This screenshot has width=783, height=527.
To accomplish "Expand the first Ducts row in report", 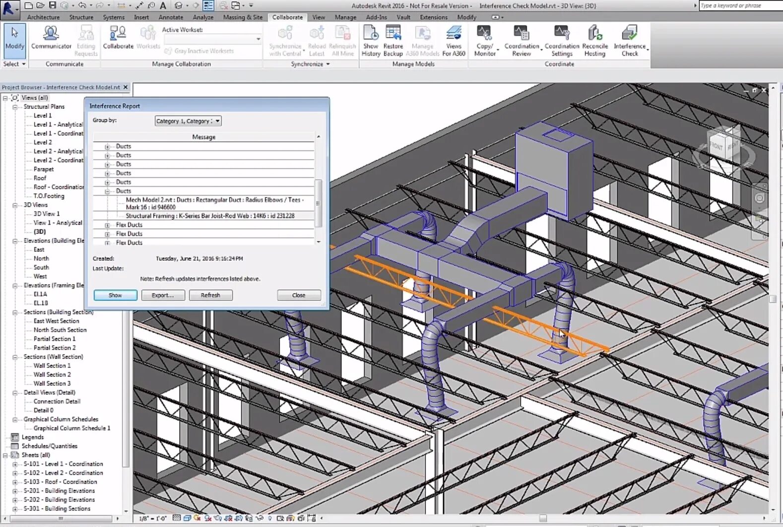I will (107, 147).
